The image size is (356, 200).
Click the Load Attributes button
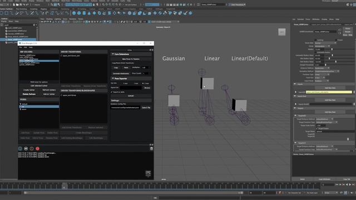coord(324,179)
